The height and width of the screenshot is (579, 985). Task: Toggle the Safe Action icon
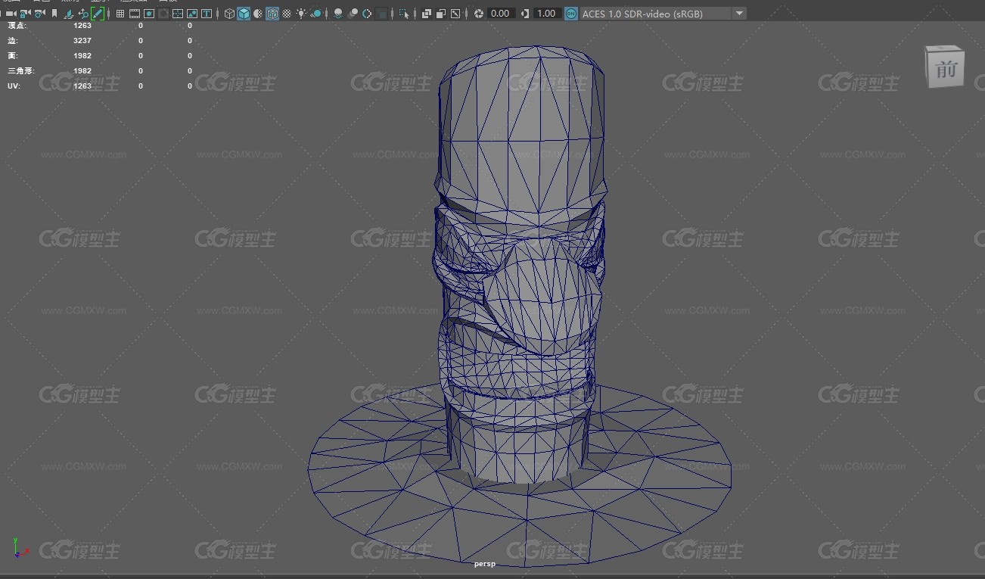click(x=192, y=14)
